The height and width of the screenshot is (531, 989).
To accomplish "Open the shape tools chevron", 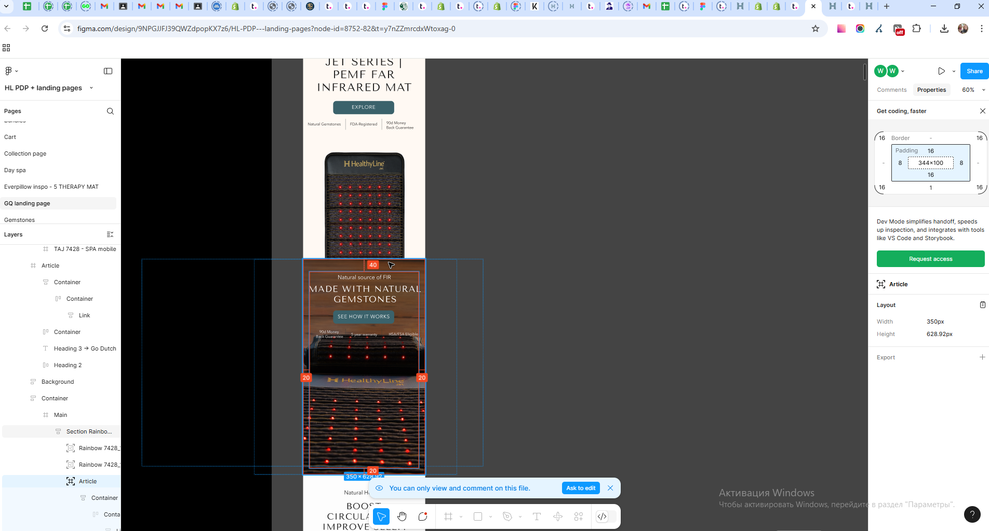I will tap(490, 516).
